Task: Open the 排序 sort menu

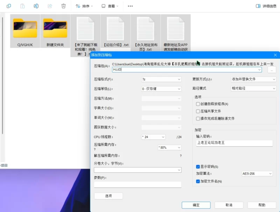Action: click(x=84, y=6)
